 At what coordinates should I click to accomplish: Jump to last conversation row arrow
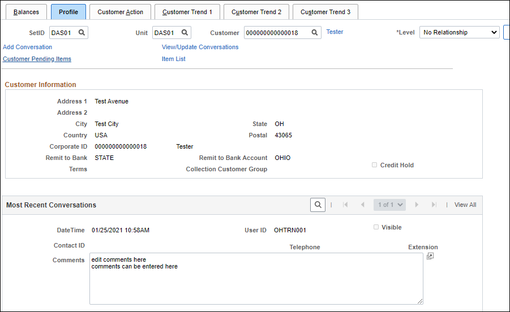click(x=434, y=205)
